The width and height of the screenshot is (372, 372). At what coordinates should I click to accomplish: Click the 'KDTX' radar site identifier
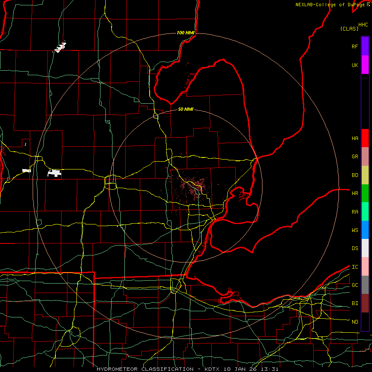point(212,369)
